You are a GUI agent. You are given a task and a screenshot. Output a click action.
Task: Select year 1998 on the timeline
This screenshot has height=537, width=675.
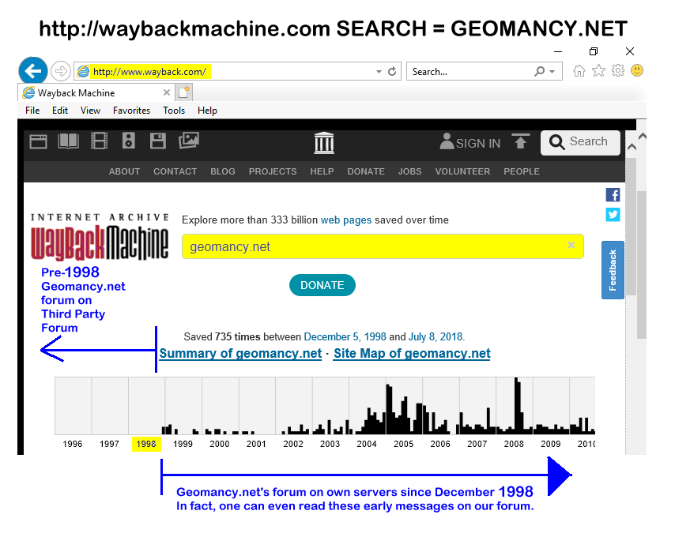pos(146,444)
